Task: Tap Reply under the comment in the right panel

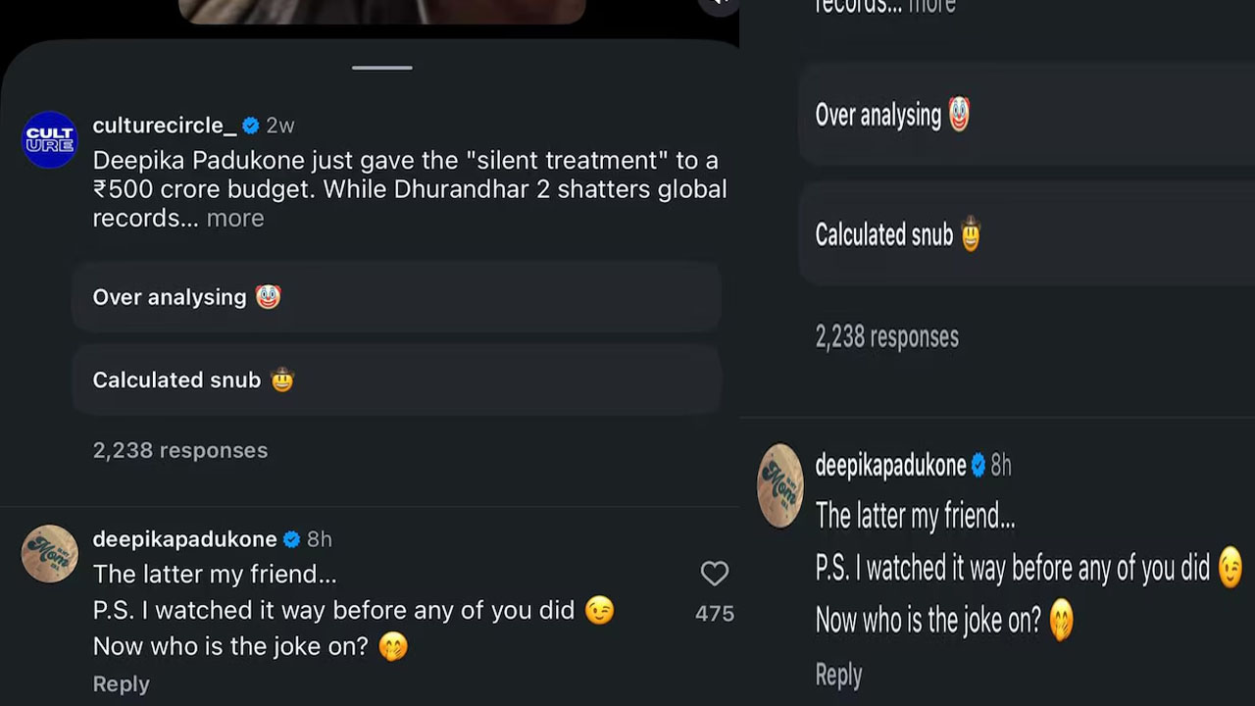Action: [838, 675]
